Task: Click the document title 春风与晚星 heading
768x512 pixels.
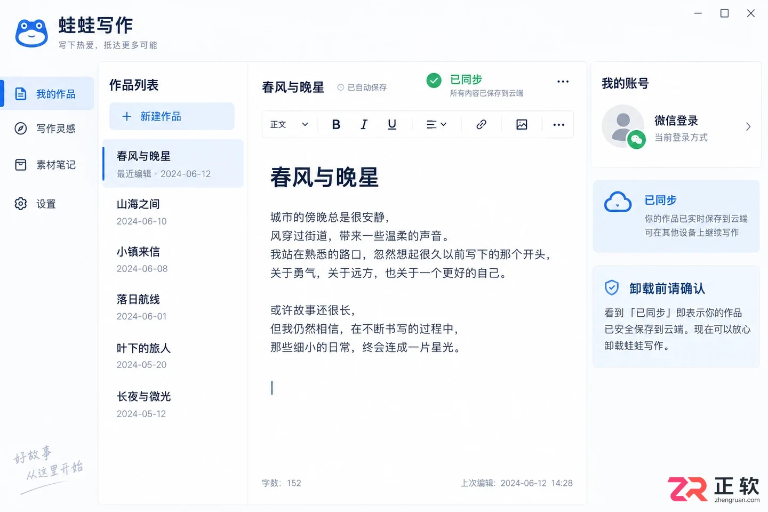Action: pos(324,177)
